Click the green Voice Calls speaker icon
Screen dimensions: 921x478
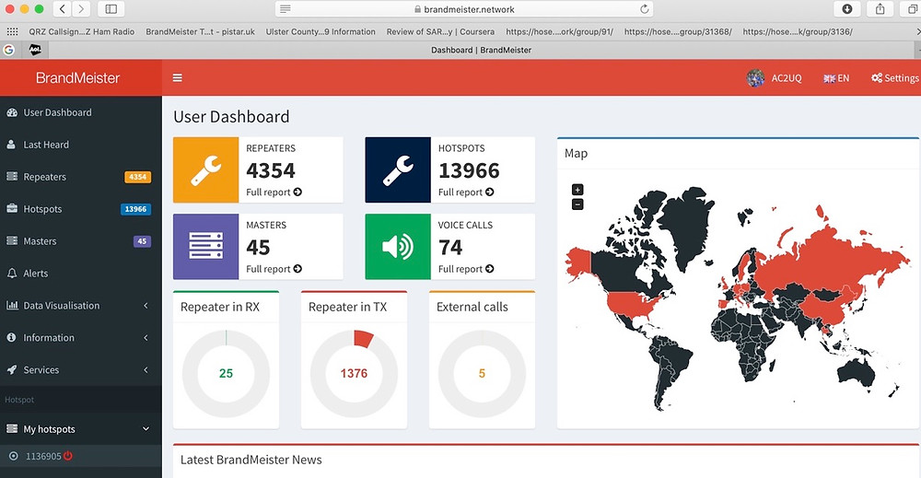coord(398,247)
